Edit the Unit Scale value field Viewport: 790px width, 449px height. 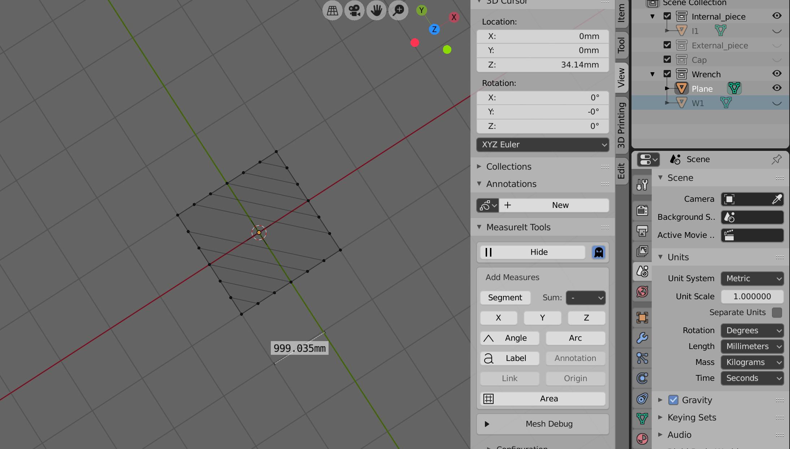[x=752, y=296]
